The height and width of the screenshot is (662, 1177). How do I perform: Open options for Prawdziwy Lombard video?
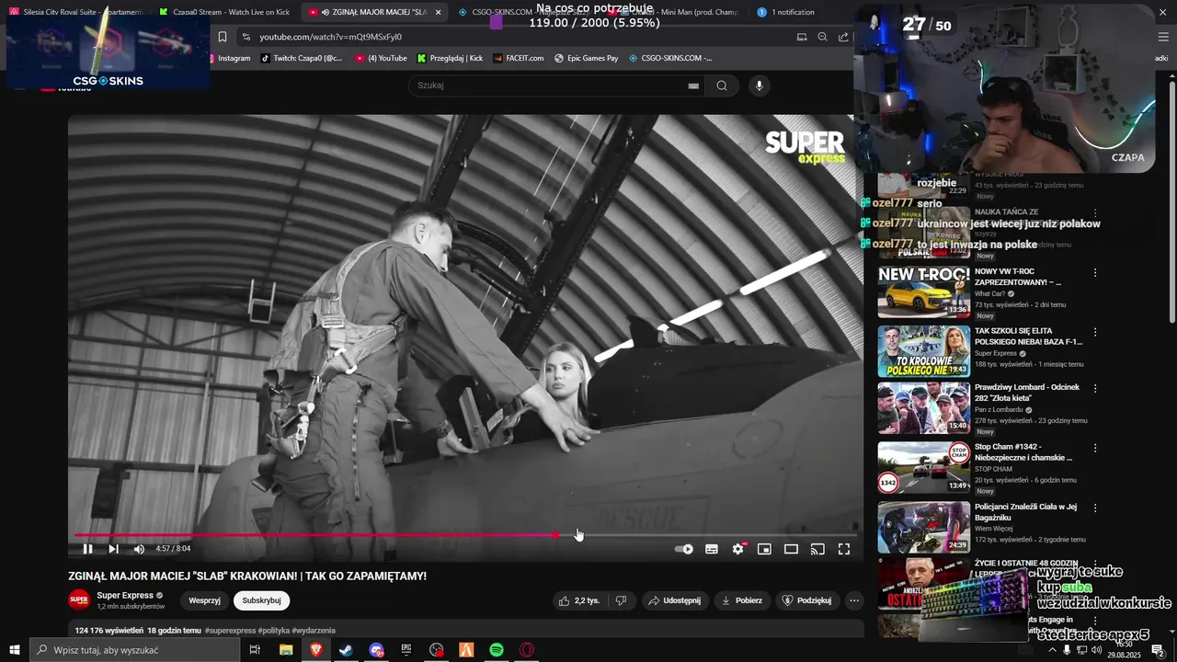coord(1095,389)
